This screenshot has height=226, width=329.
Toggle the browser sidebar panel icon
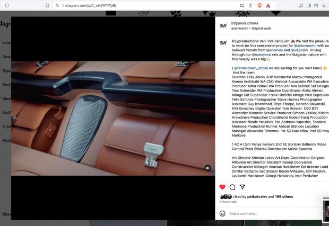click(x=308, y=6)
